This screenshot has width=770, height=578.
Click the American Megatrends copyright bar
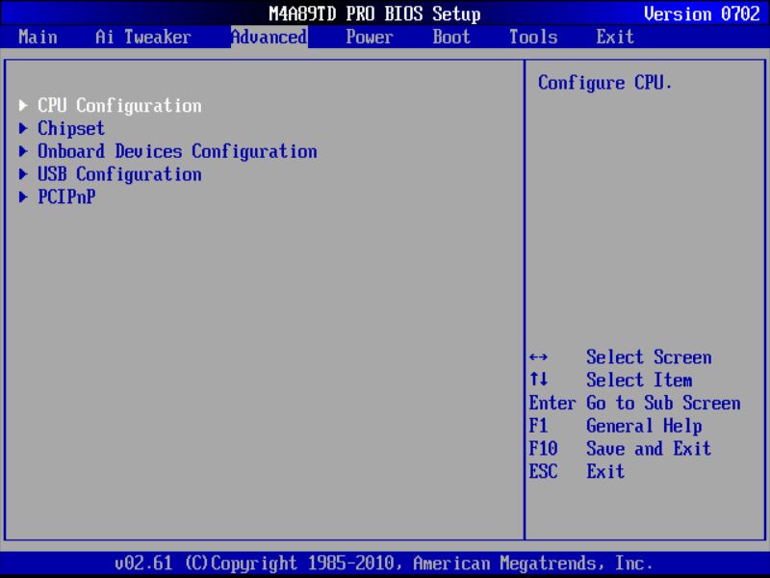tap(385, 563)
